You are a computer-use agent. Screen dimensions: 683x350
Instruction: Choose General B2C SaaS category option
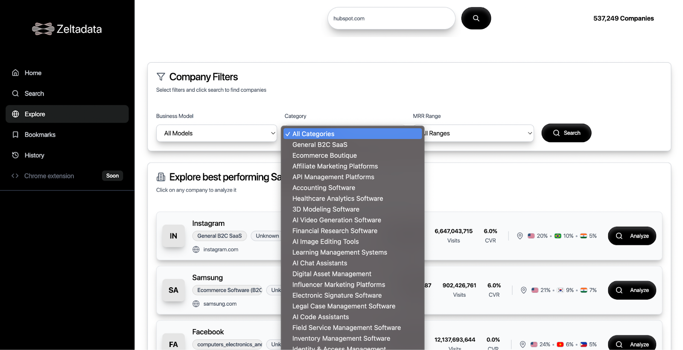[353, 145]
